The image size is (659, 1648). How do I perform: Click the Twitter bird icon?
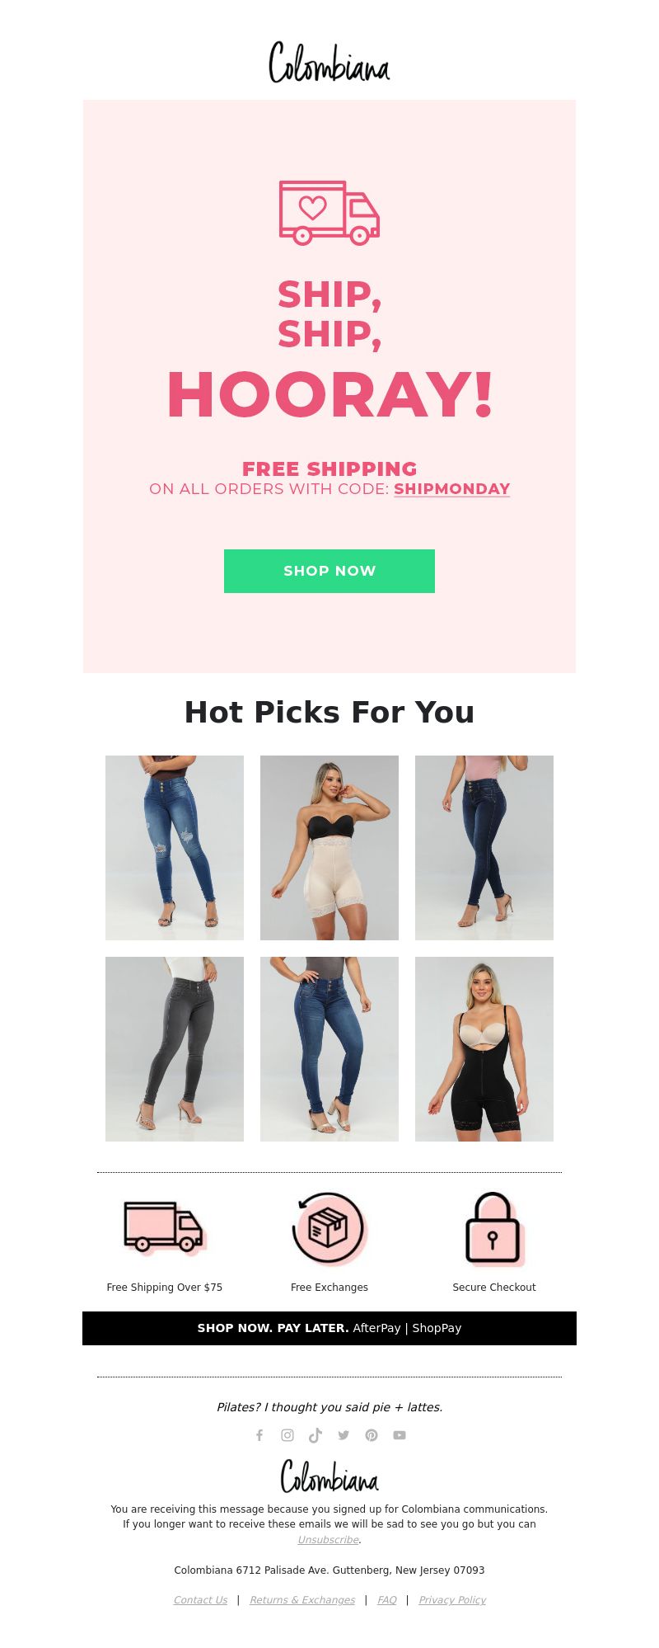[x=344, y=1435]
